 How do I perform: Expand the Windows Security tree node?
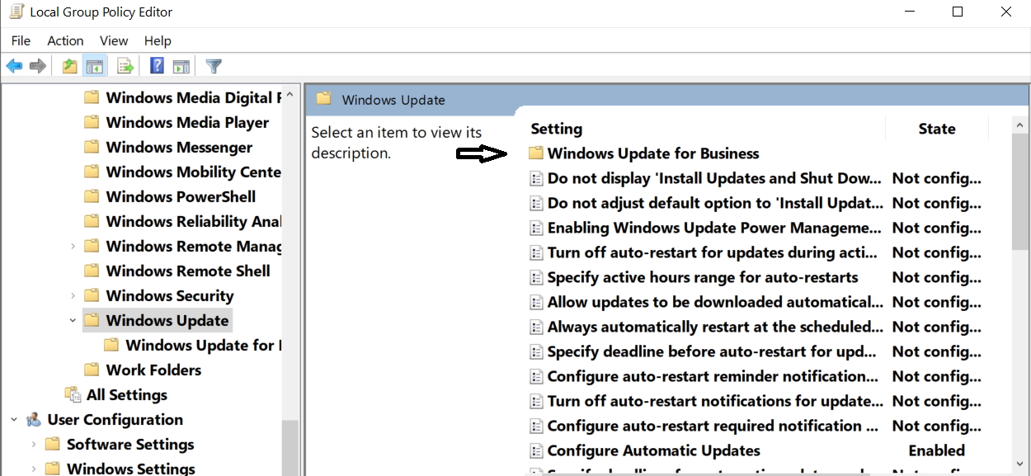tap(73, 295)
